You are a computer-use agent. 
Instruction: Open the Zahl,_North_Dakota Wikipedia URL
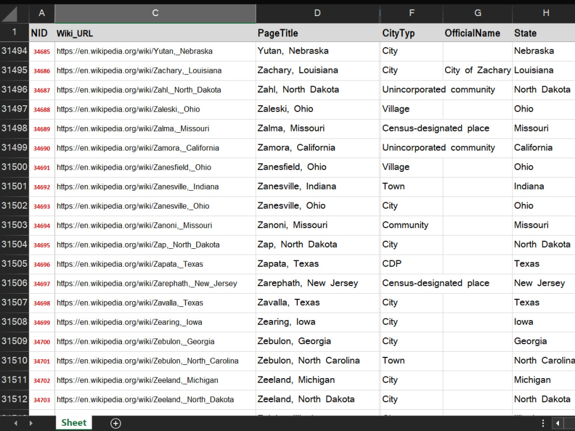click(139, 90)
